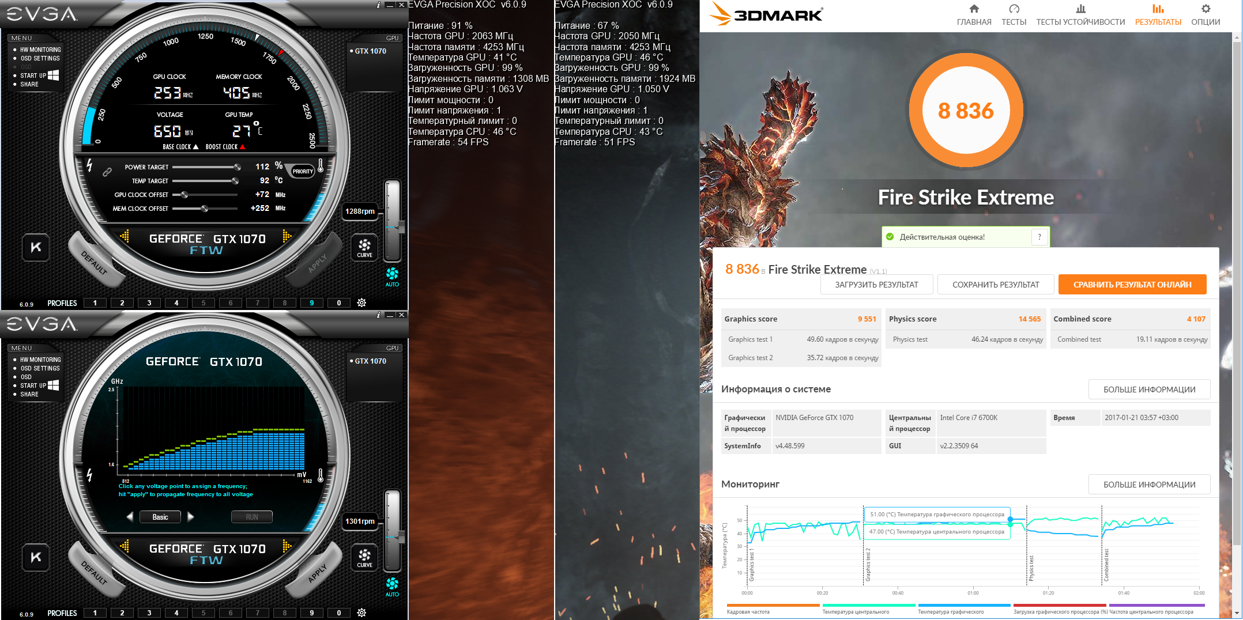Click СРАВНИТЬ РЕЗУЛЬТАТ ОНЛАЙН button
1243x620 pixels.
tap(1132, 285)
